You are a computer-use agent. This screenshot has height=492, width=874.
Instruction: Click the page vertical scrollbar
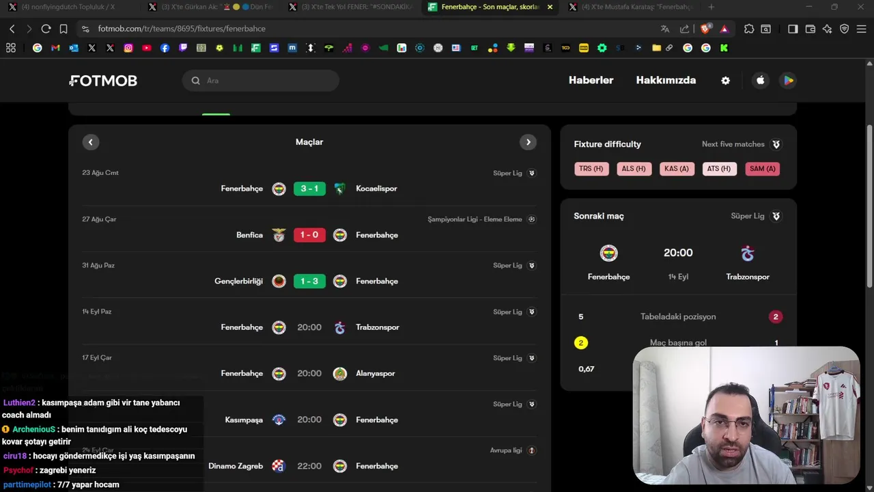click(x=869, y=205)
